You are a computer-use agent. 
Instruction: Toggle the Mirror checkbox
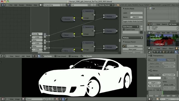point(151,71)
